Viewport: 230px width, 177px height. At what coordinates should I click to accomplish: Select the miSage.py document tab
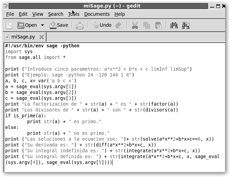coord(23,37)
